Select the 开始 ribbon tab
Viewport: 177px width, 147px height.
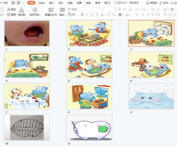pos(31,3)
